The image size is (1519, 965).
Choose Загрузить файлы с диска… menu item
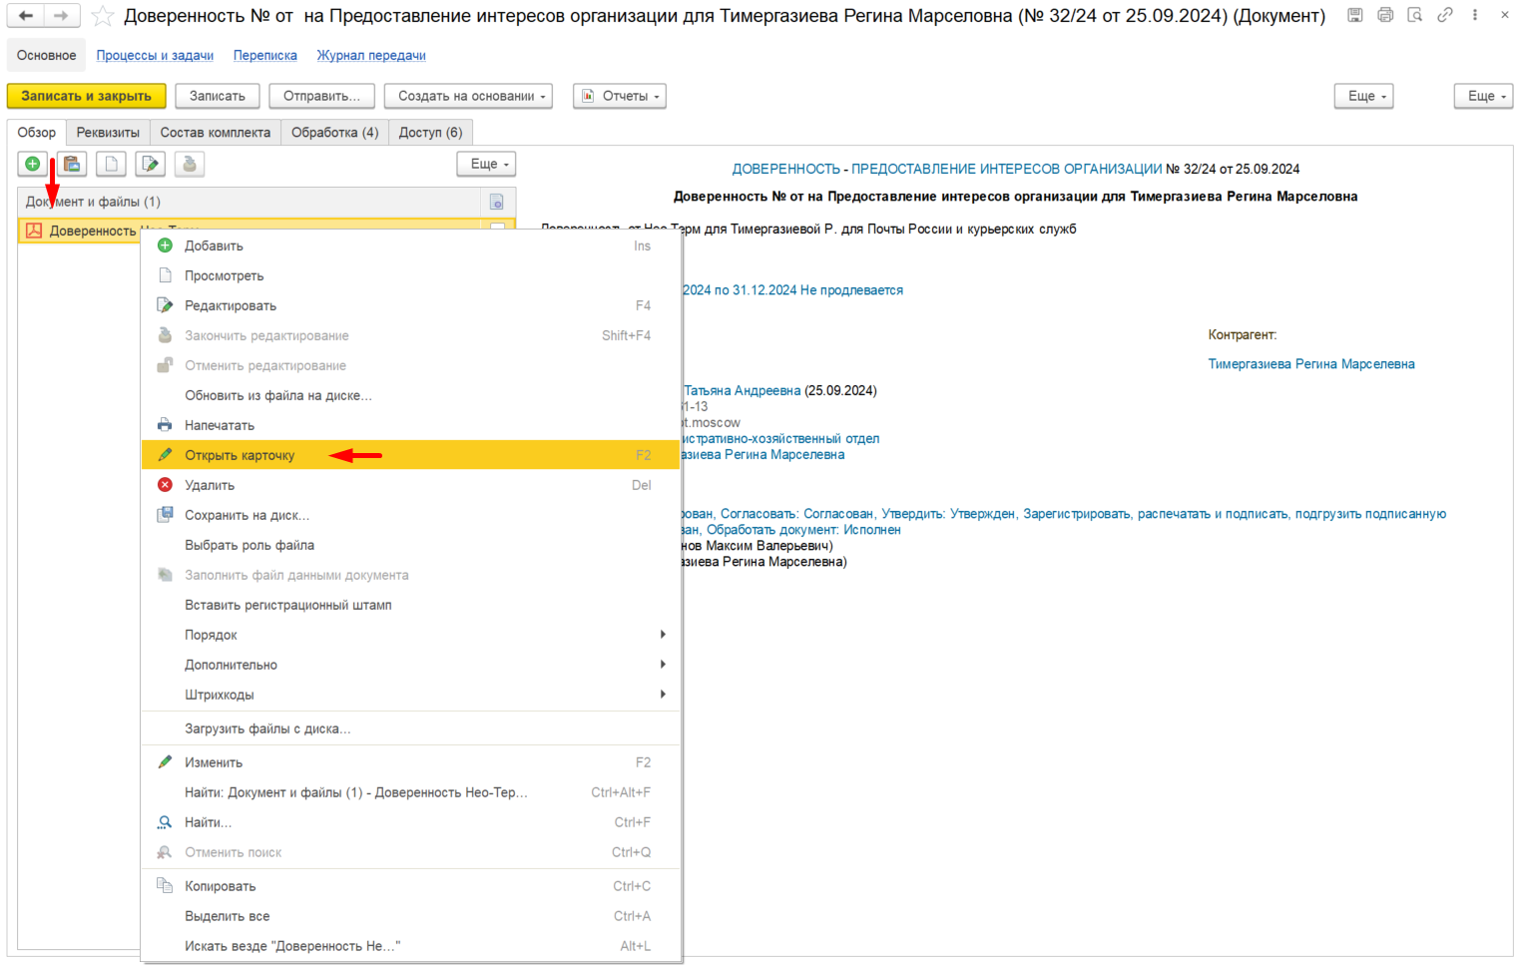tap(410, 728)
